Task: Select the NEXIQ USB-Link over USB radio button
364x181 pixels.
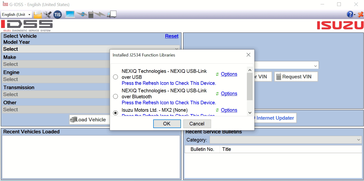Action: point(115,77)
